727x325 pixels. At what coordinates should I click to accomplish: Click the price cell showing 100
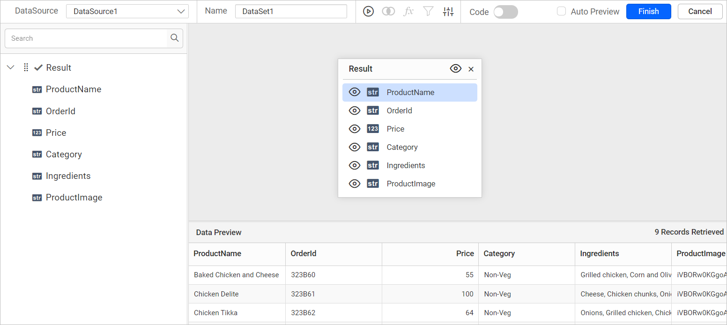430,294
